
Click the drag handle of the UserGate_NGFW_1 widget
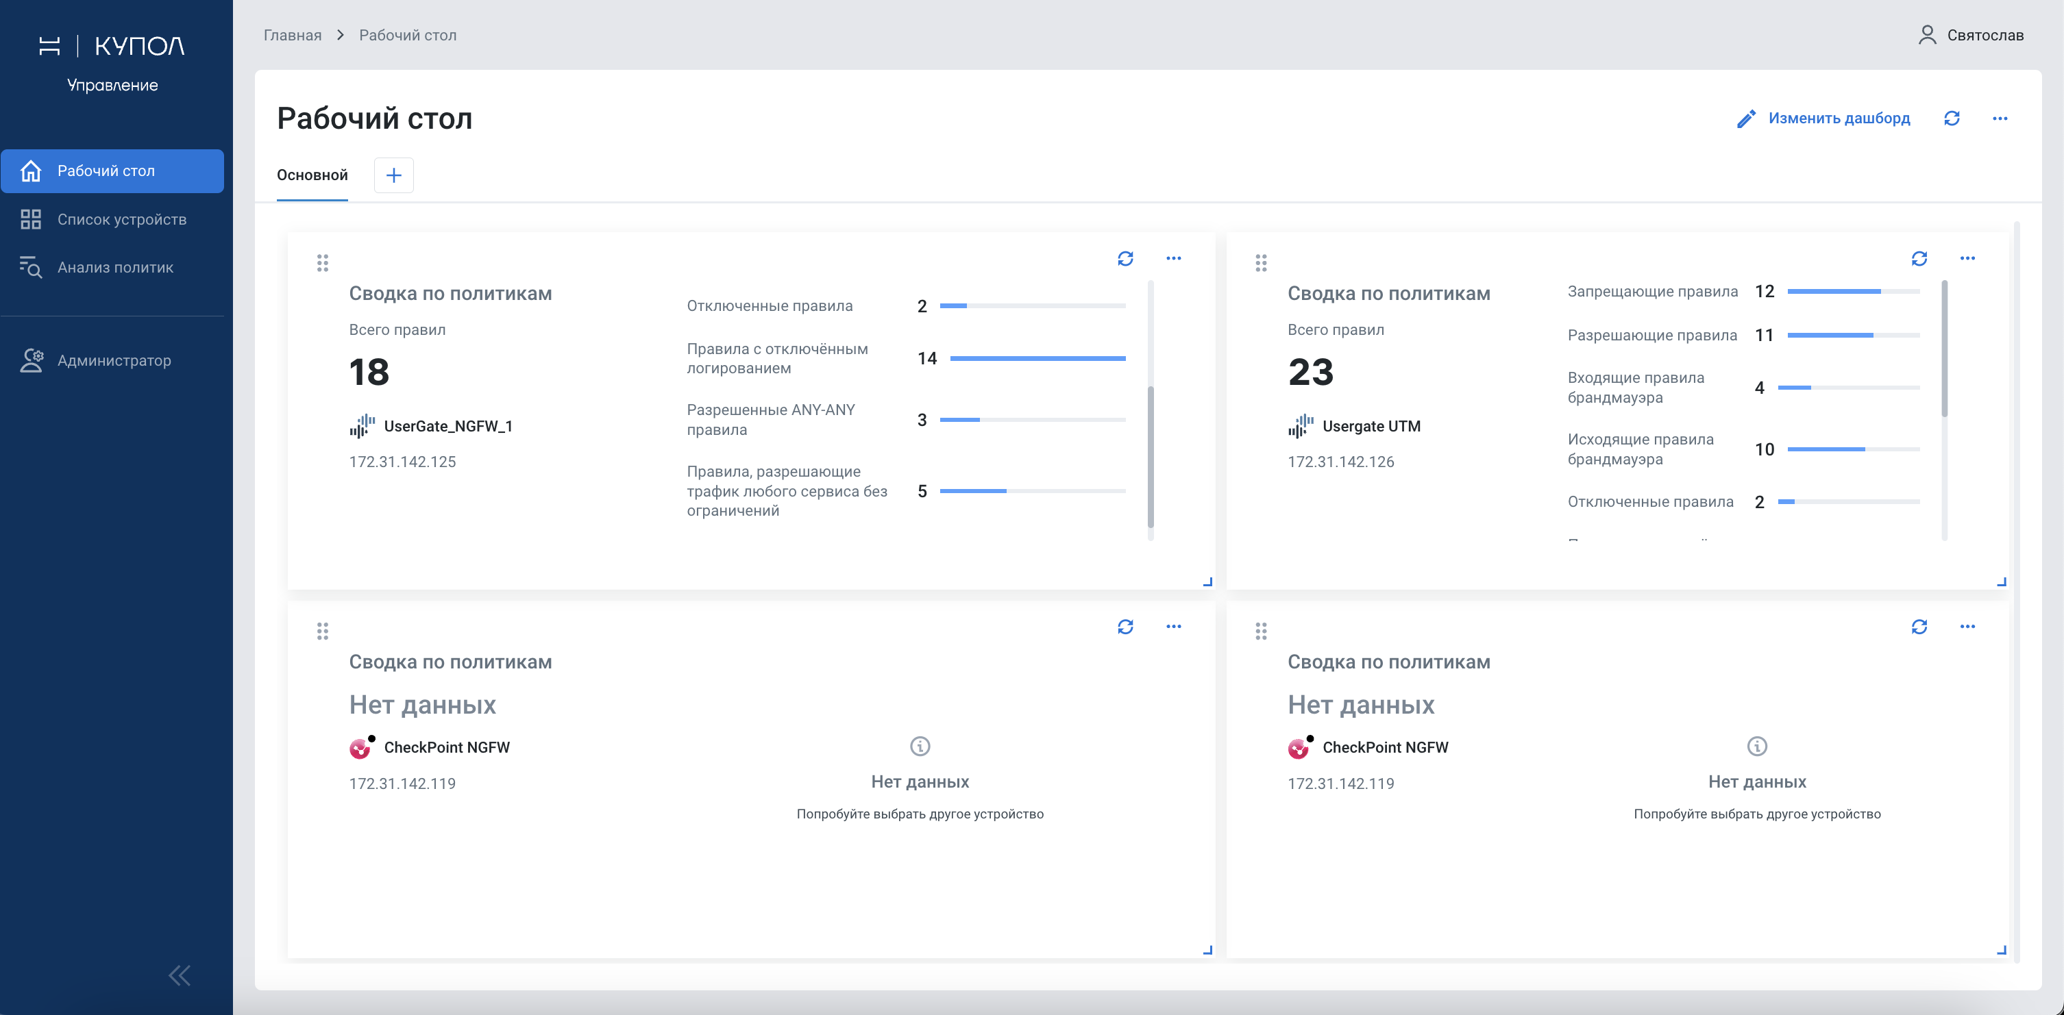pyautogui.click(x=322, y=263)
